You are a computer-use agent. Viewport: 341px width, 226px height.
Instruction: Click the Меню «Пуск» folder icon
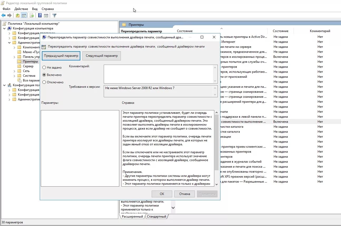pos(19,52)
